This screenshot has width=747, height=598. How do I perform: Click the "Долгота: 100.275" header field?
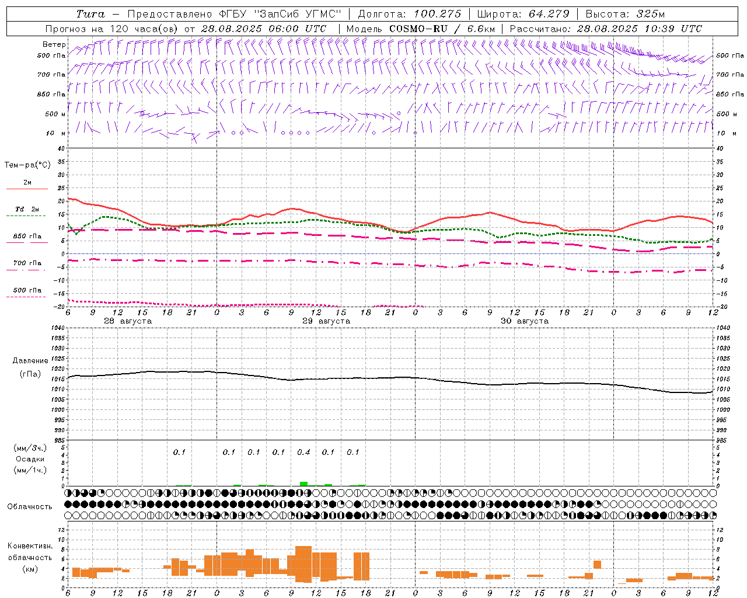(410, 14)
